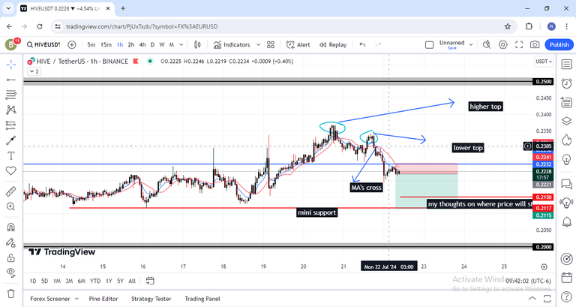
Task: Toggle magnet mode for drawings
Action: coord(11,227)
